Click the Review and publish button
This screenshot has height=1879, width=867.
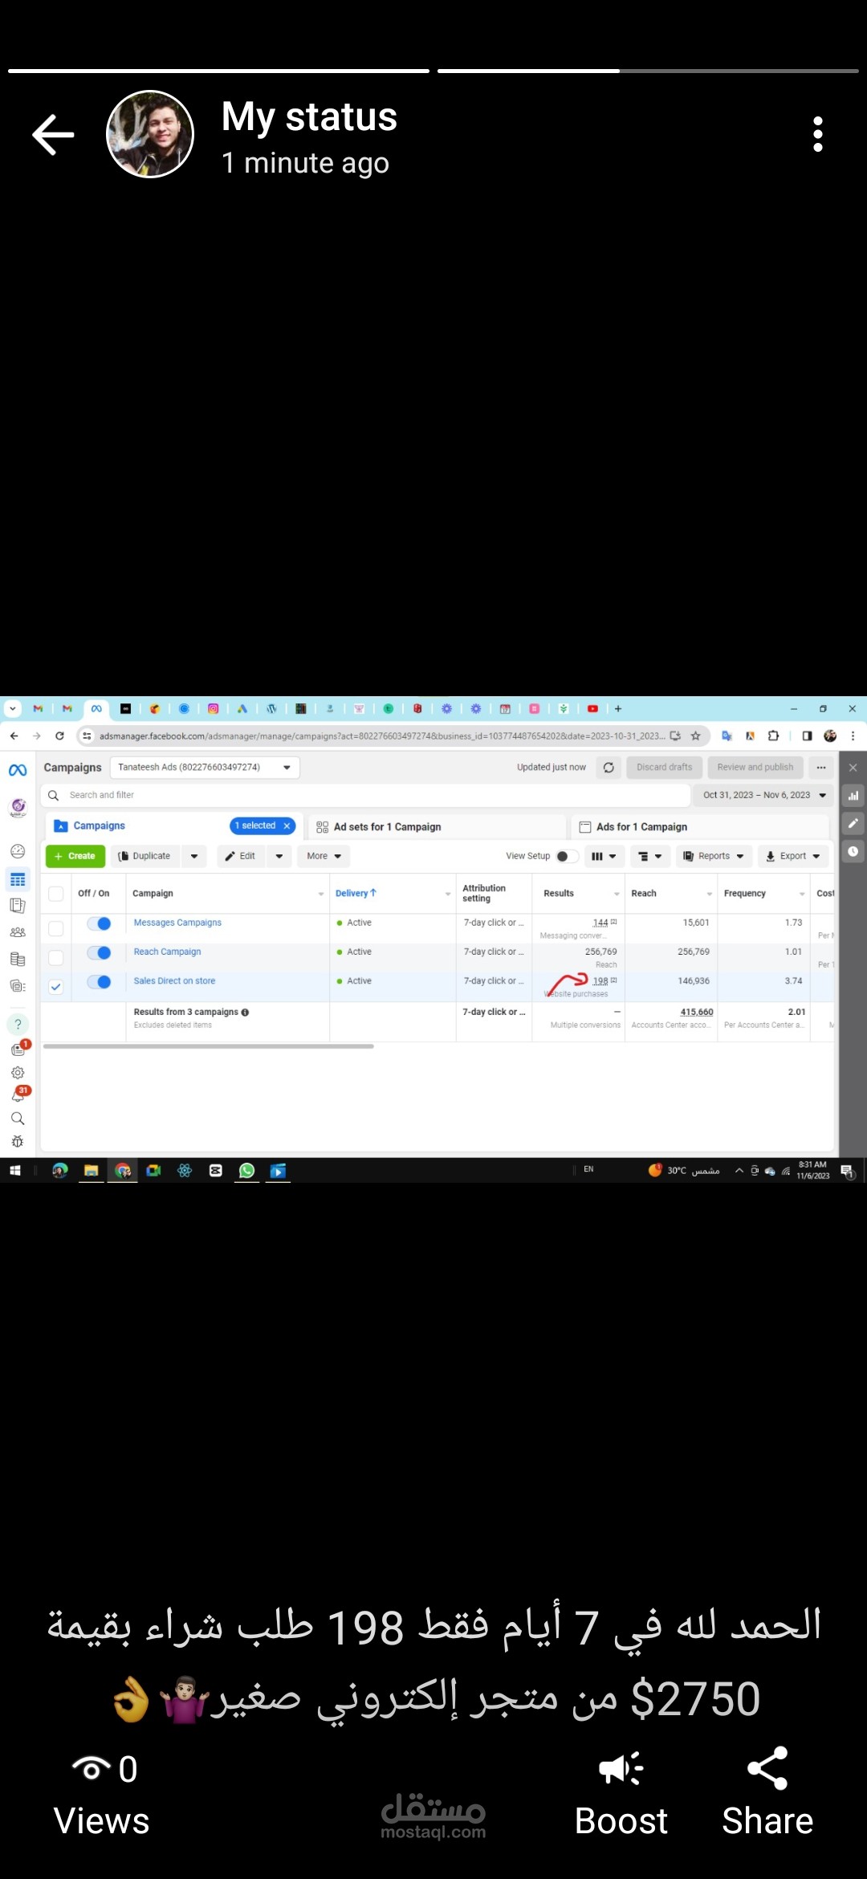(755, 767)
